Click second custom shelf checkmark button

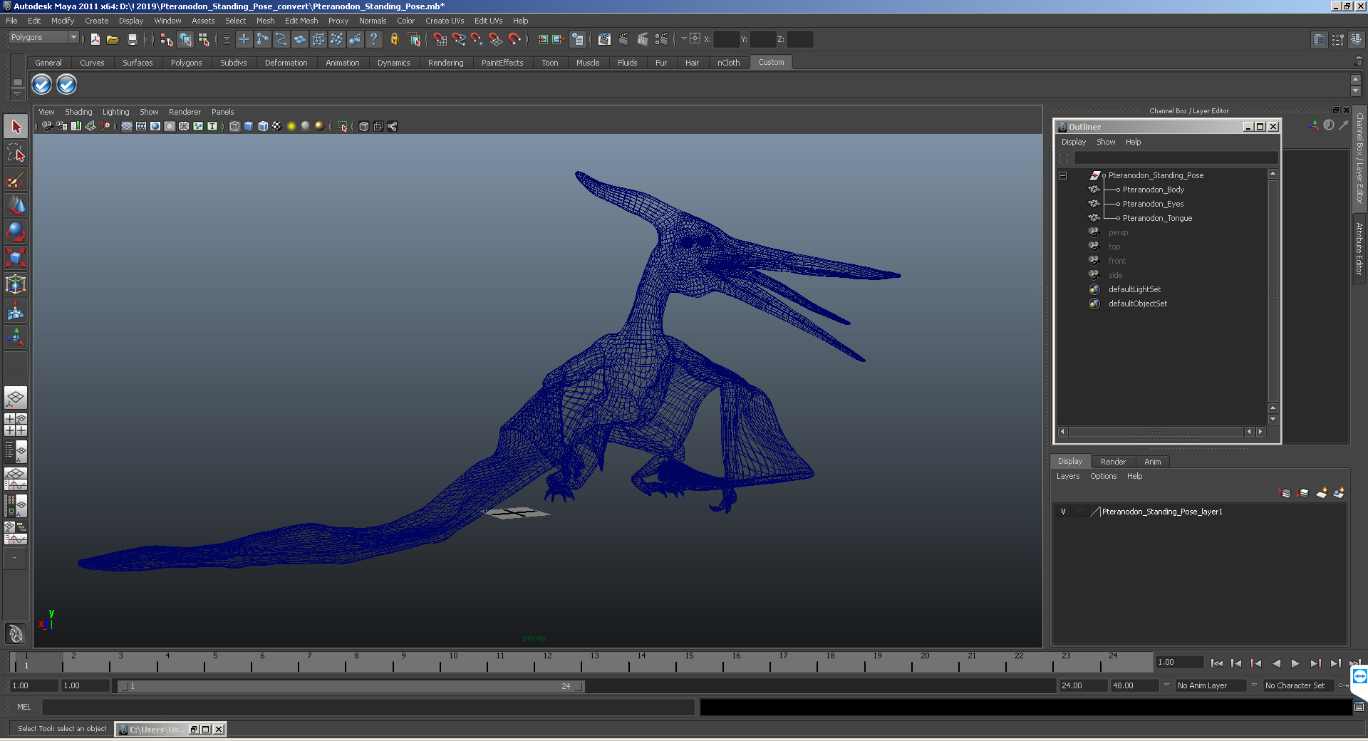point(66,85)
